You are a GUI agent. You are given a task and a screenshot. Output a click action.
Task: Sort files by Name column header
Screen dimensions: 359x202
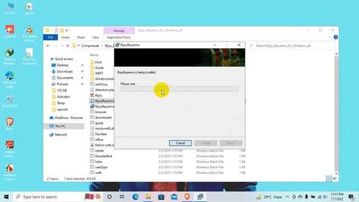coord(94,55)
